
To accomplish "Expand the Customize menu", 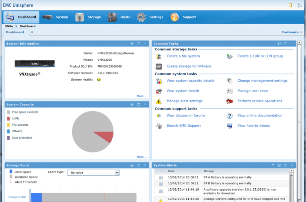I will point(291,32).
